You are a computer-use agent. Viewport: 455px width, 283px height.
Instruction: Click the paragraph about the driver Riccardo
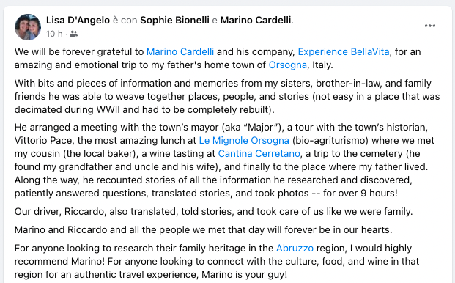pos(213,212)
